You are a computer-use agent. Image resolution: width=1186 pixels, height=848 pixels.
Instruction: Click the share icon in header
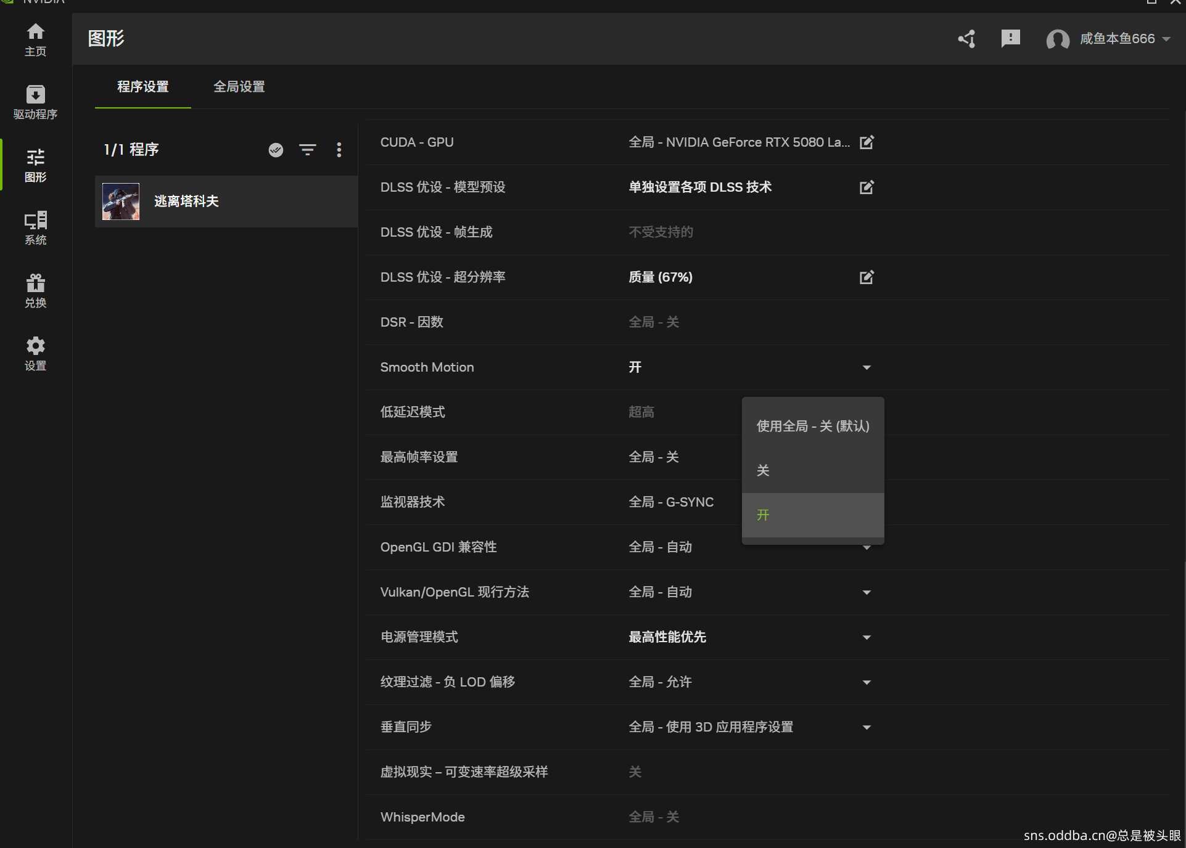(967, 39)
